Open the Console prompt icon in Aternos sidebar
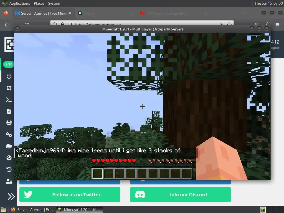This screenshot has width=284, height=213. 9,100
